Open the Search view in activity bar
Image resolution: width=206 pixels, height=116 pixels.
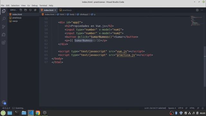(x=4, y=19)
